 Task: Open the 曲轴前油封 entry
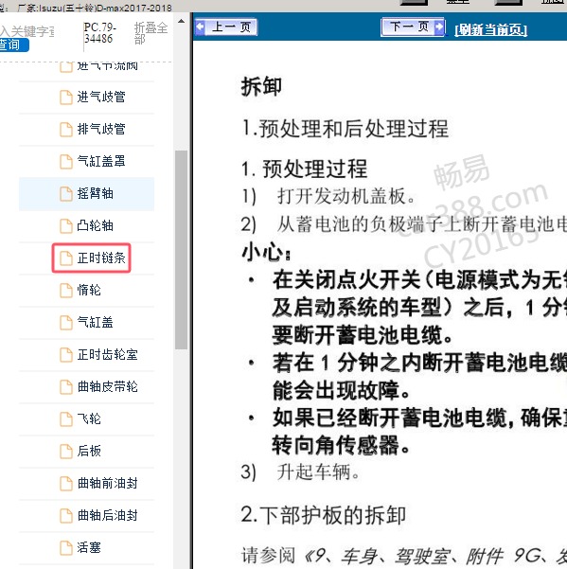[x=107, y=484]
